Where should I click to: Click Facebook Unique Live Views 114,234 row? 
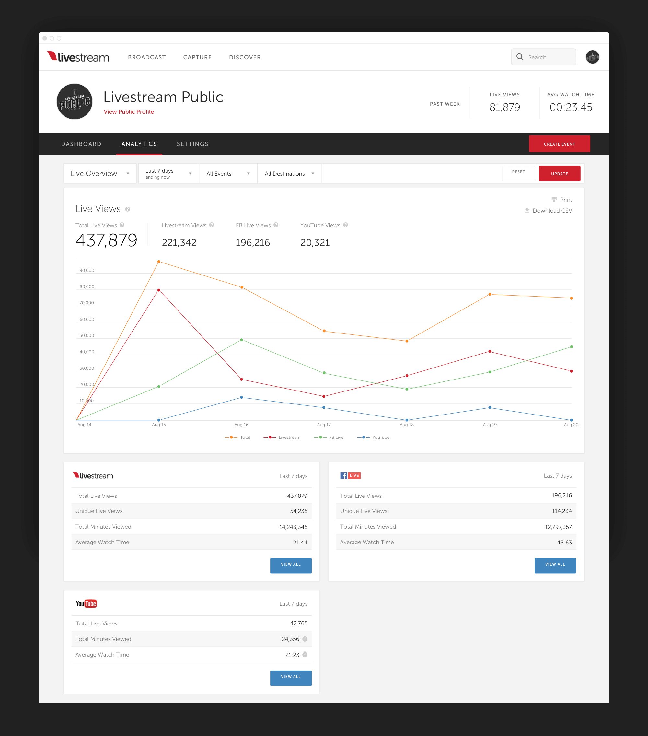pos(456,511)
